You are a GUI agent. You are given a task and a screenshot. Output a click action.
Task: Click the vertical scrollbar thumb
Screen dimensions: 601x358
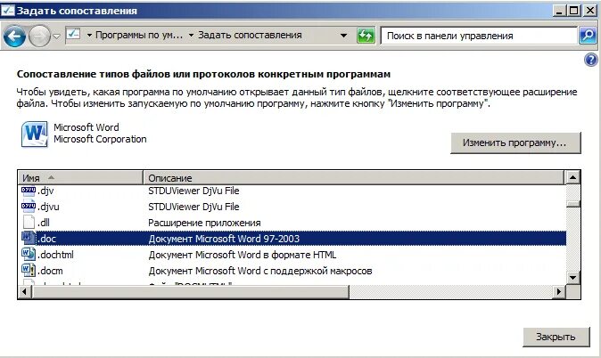tap(572, 204)
